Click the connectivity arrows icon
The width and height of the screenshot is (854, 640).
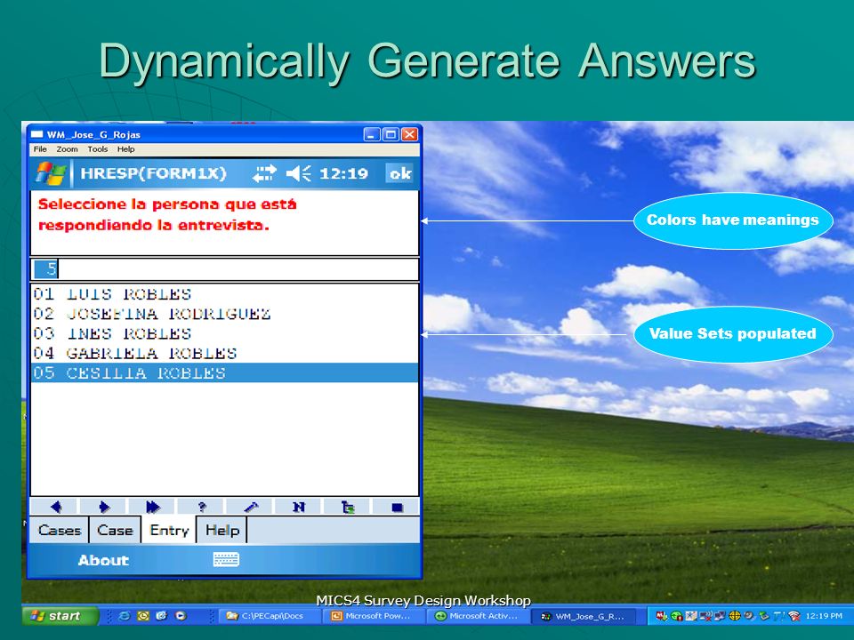pos(264,173)
